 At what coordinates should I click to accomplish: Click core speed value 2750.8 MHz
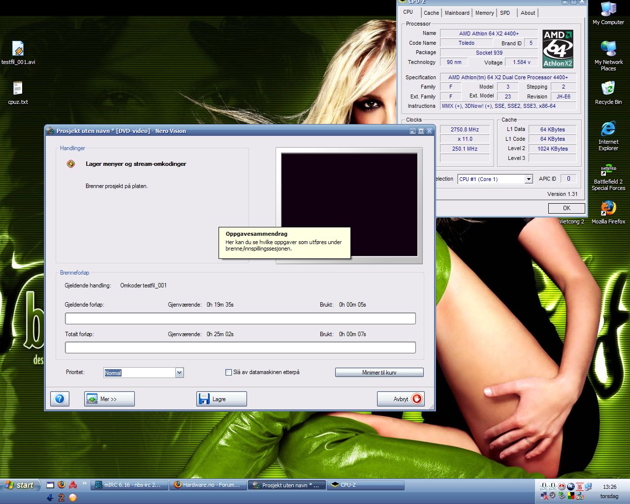(x=465, y=129)
